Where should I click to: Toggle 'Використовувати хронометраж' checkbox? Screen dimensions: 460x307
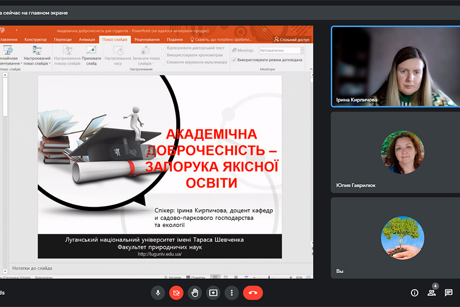point(164,55)
